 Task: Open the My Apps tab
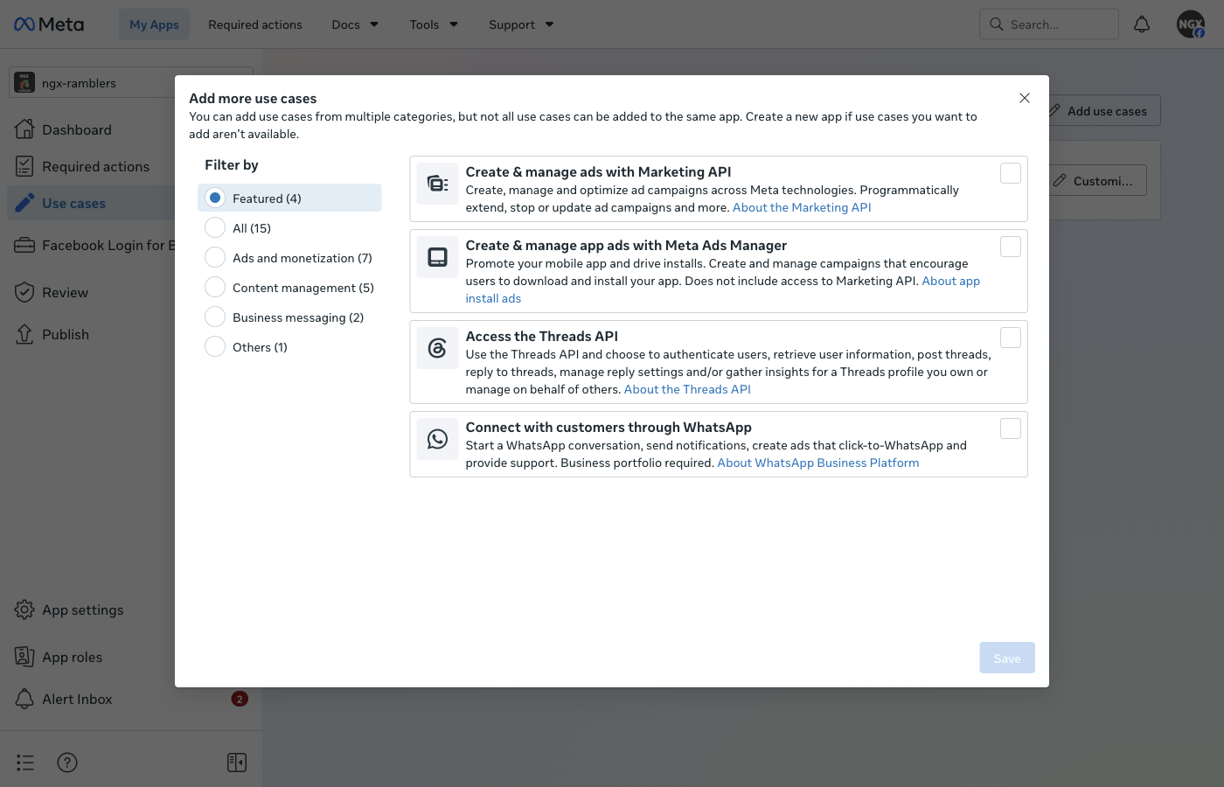pyautogui.click(x=154, y=24)
